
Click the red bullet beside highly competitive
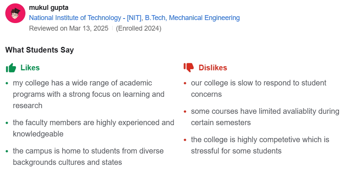point(185,140)
